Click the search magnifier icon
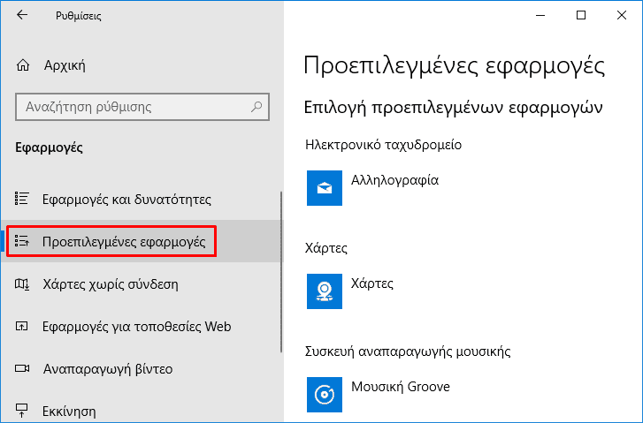 tap(256, 107)
